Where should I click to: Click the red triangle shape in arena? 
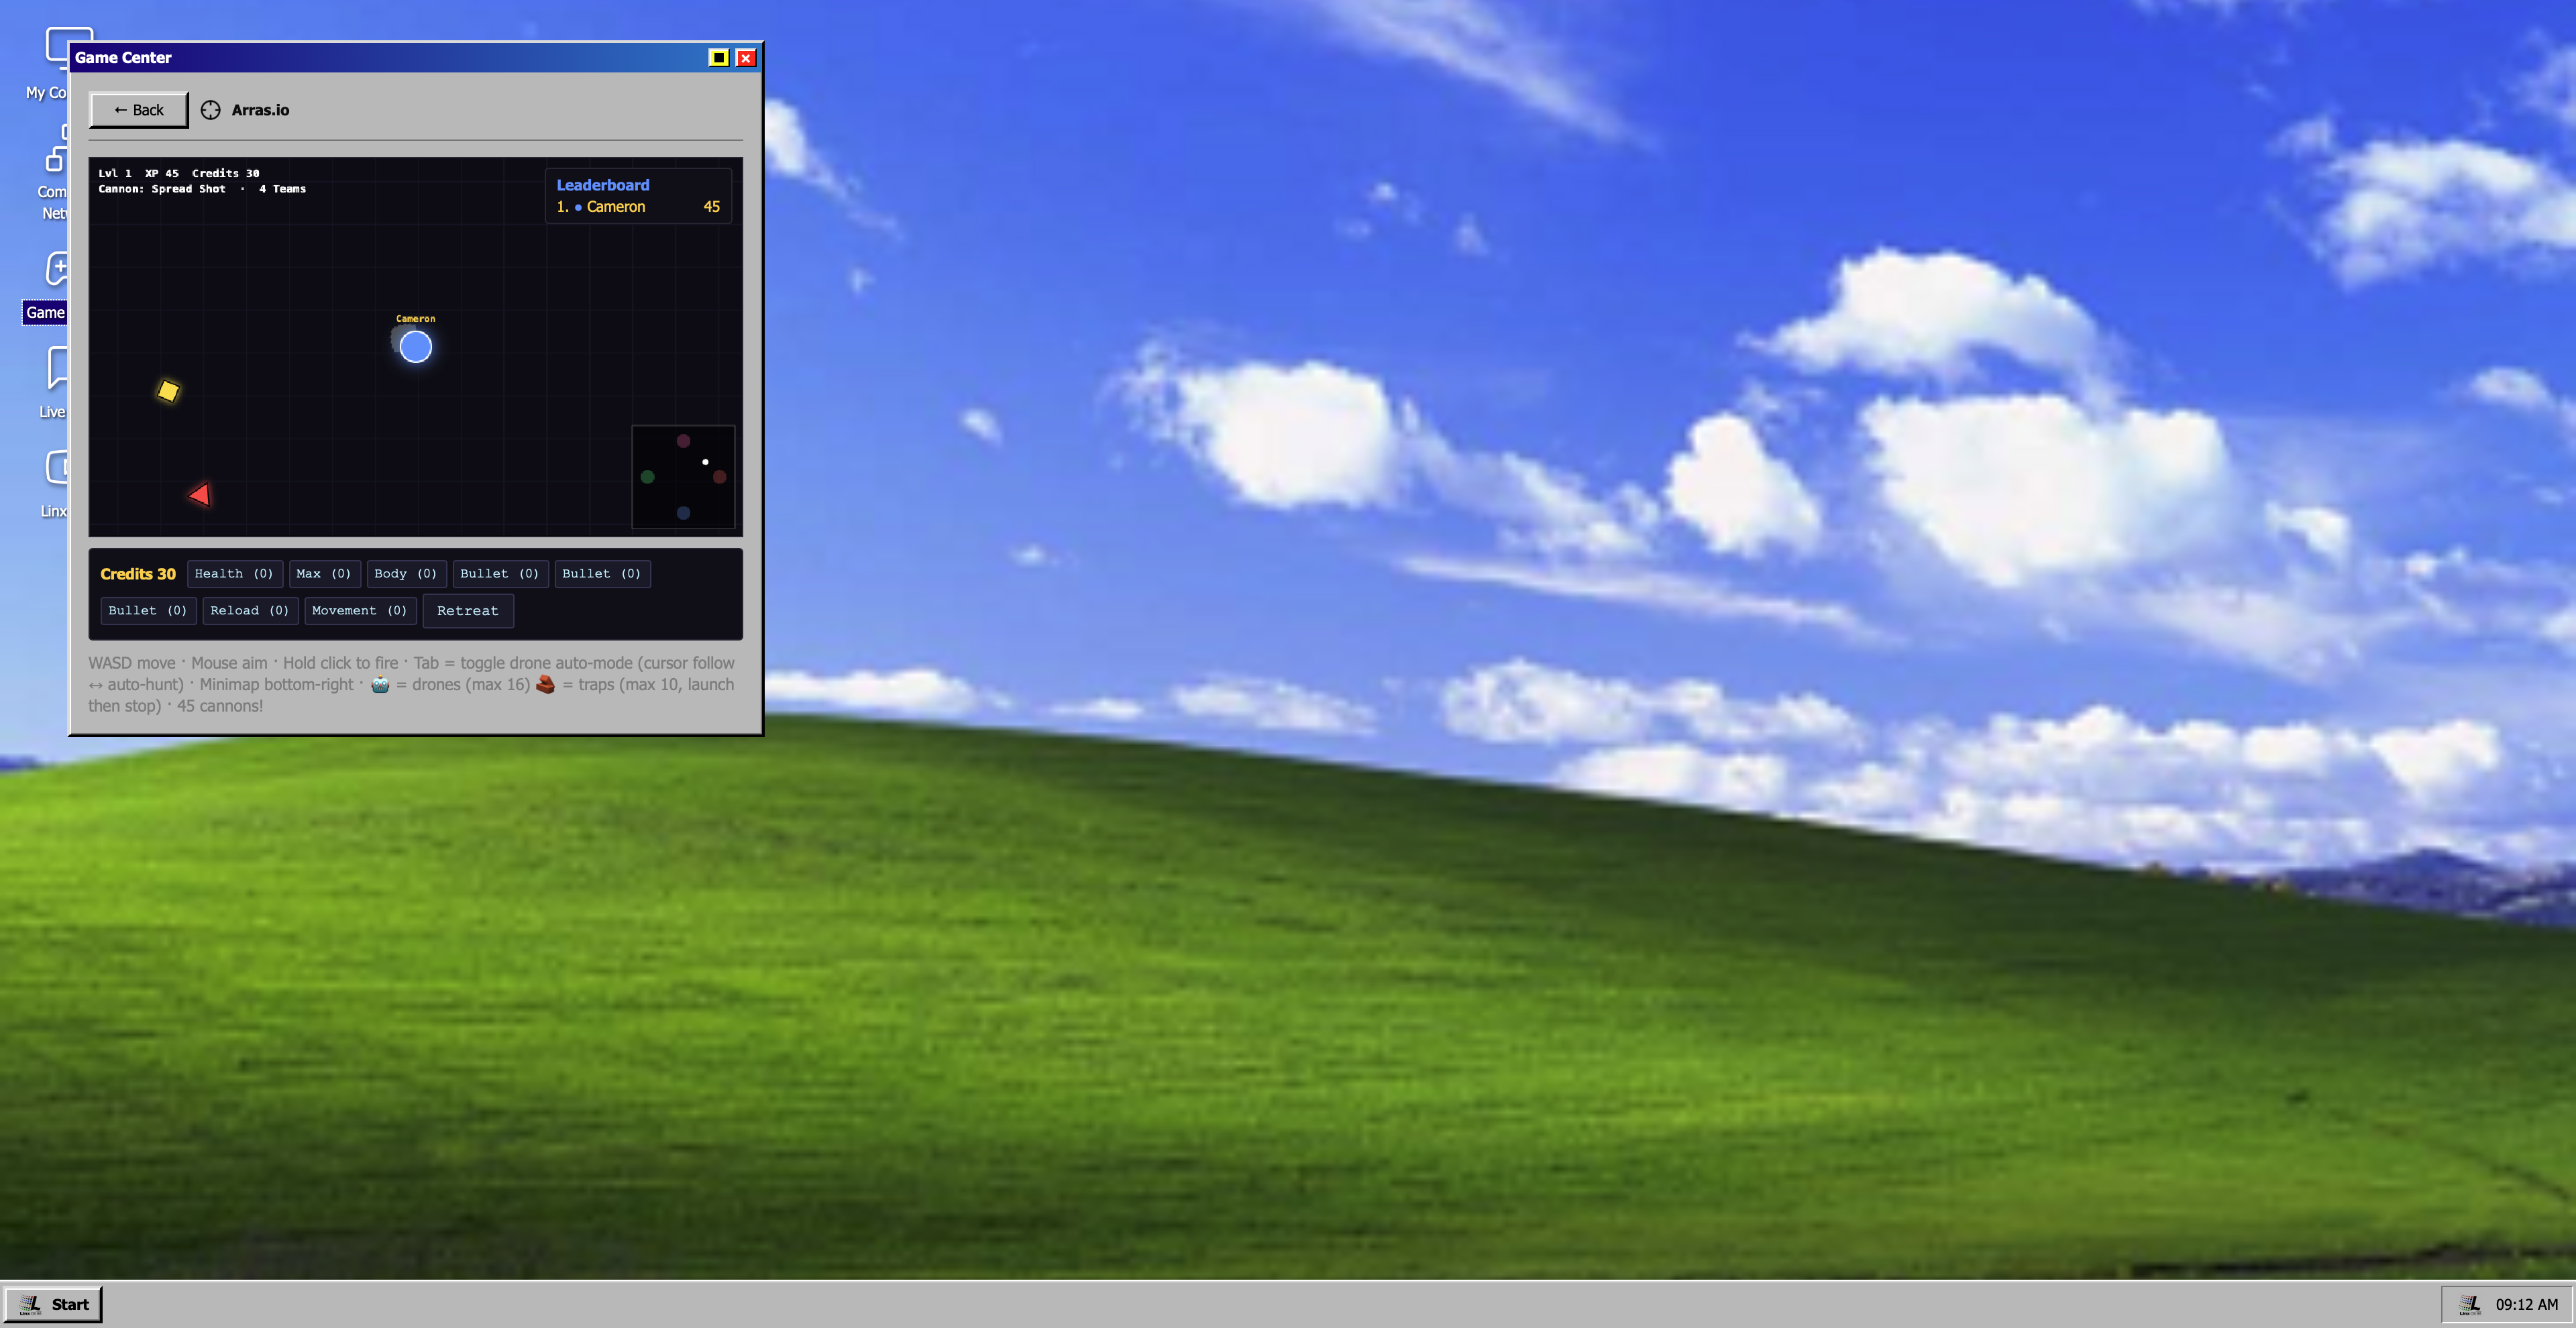pyautogui.click(x=200, y=494)
